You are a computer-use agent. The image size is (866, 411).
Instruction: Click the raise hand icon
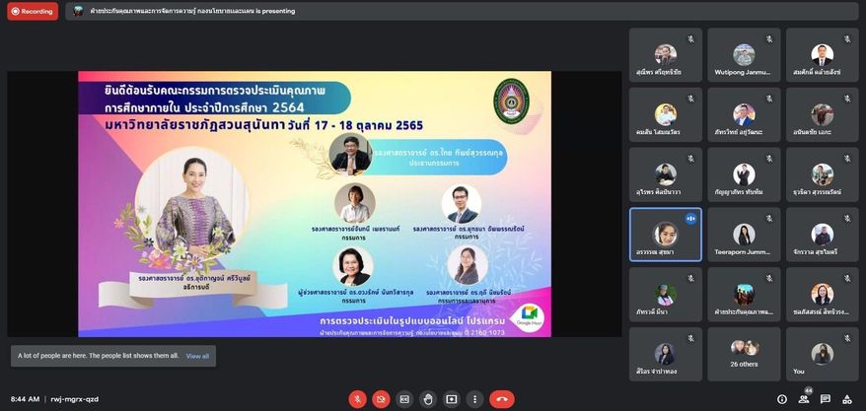428,399
